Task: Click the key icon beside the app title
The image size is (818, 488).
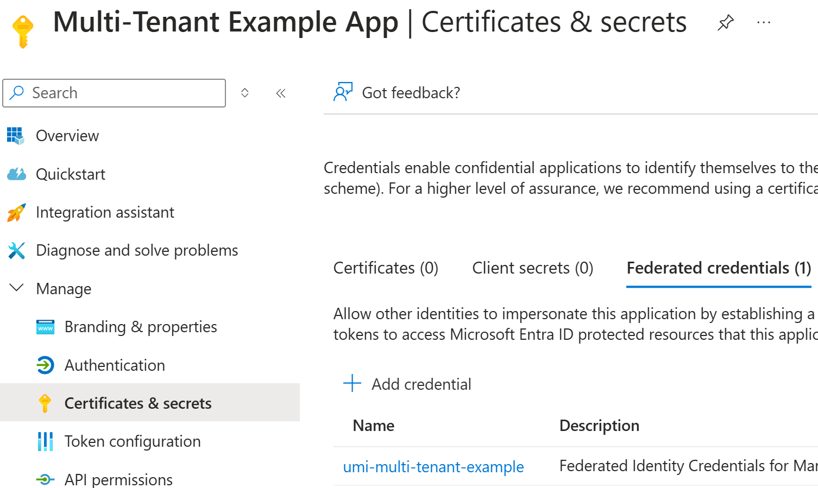Action: [x=23, y=31]
